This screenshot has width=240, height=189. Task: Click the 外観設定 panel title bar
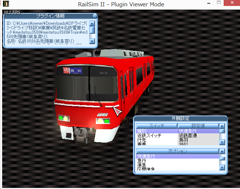pos(180,118)
